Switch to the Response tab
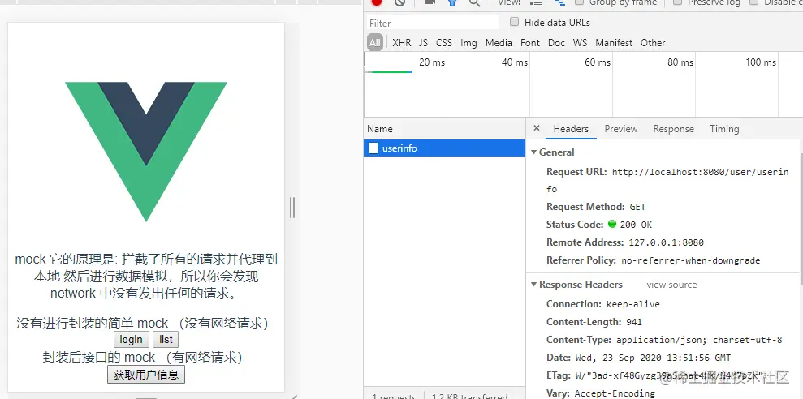 (x=673, y=129)
